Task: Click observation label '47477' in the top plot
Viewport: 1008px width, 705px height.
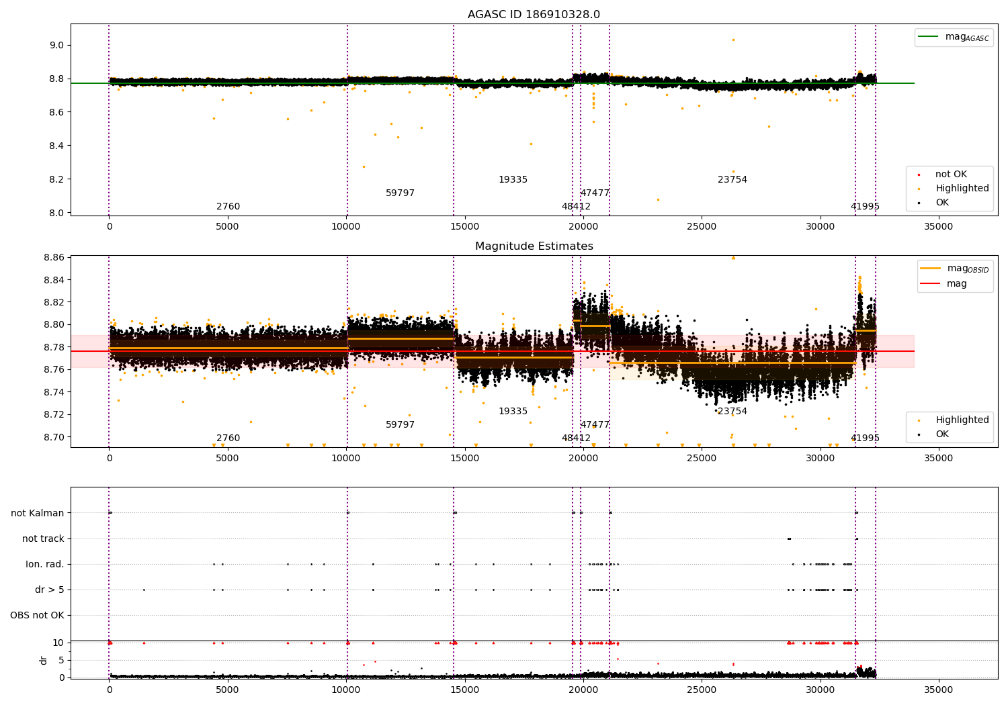Action: [x=595, y=193]
